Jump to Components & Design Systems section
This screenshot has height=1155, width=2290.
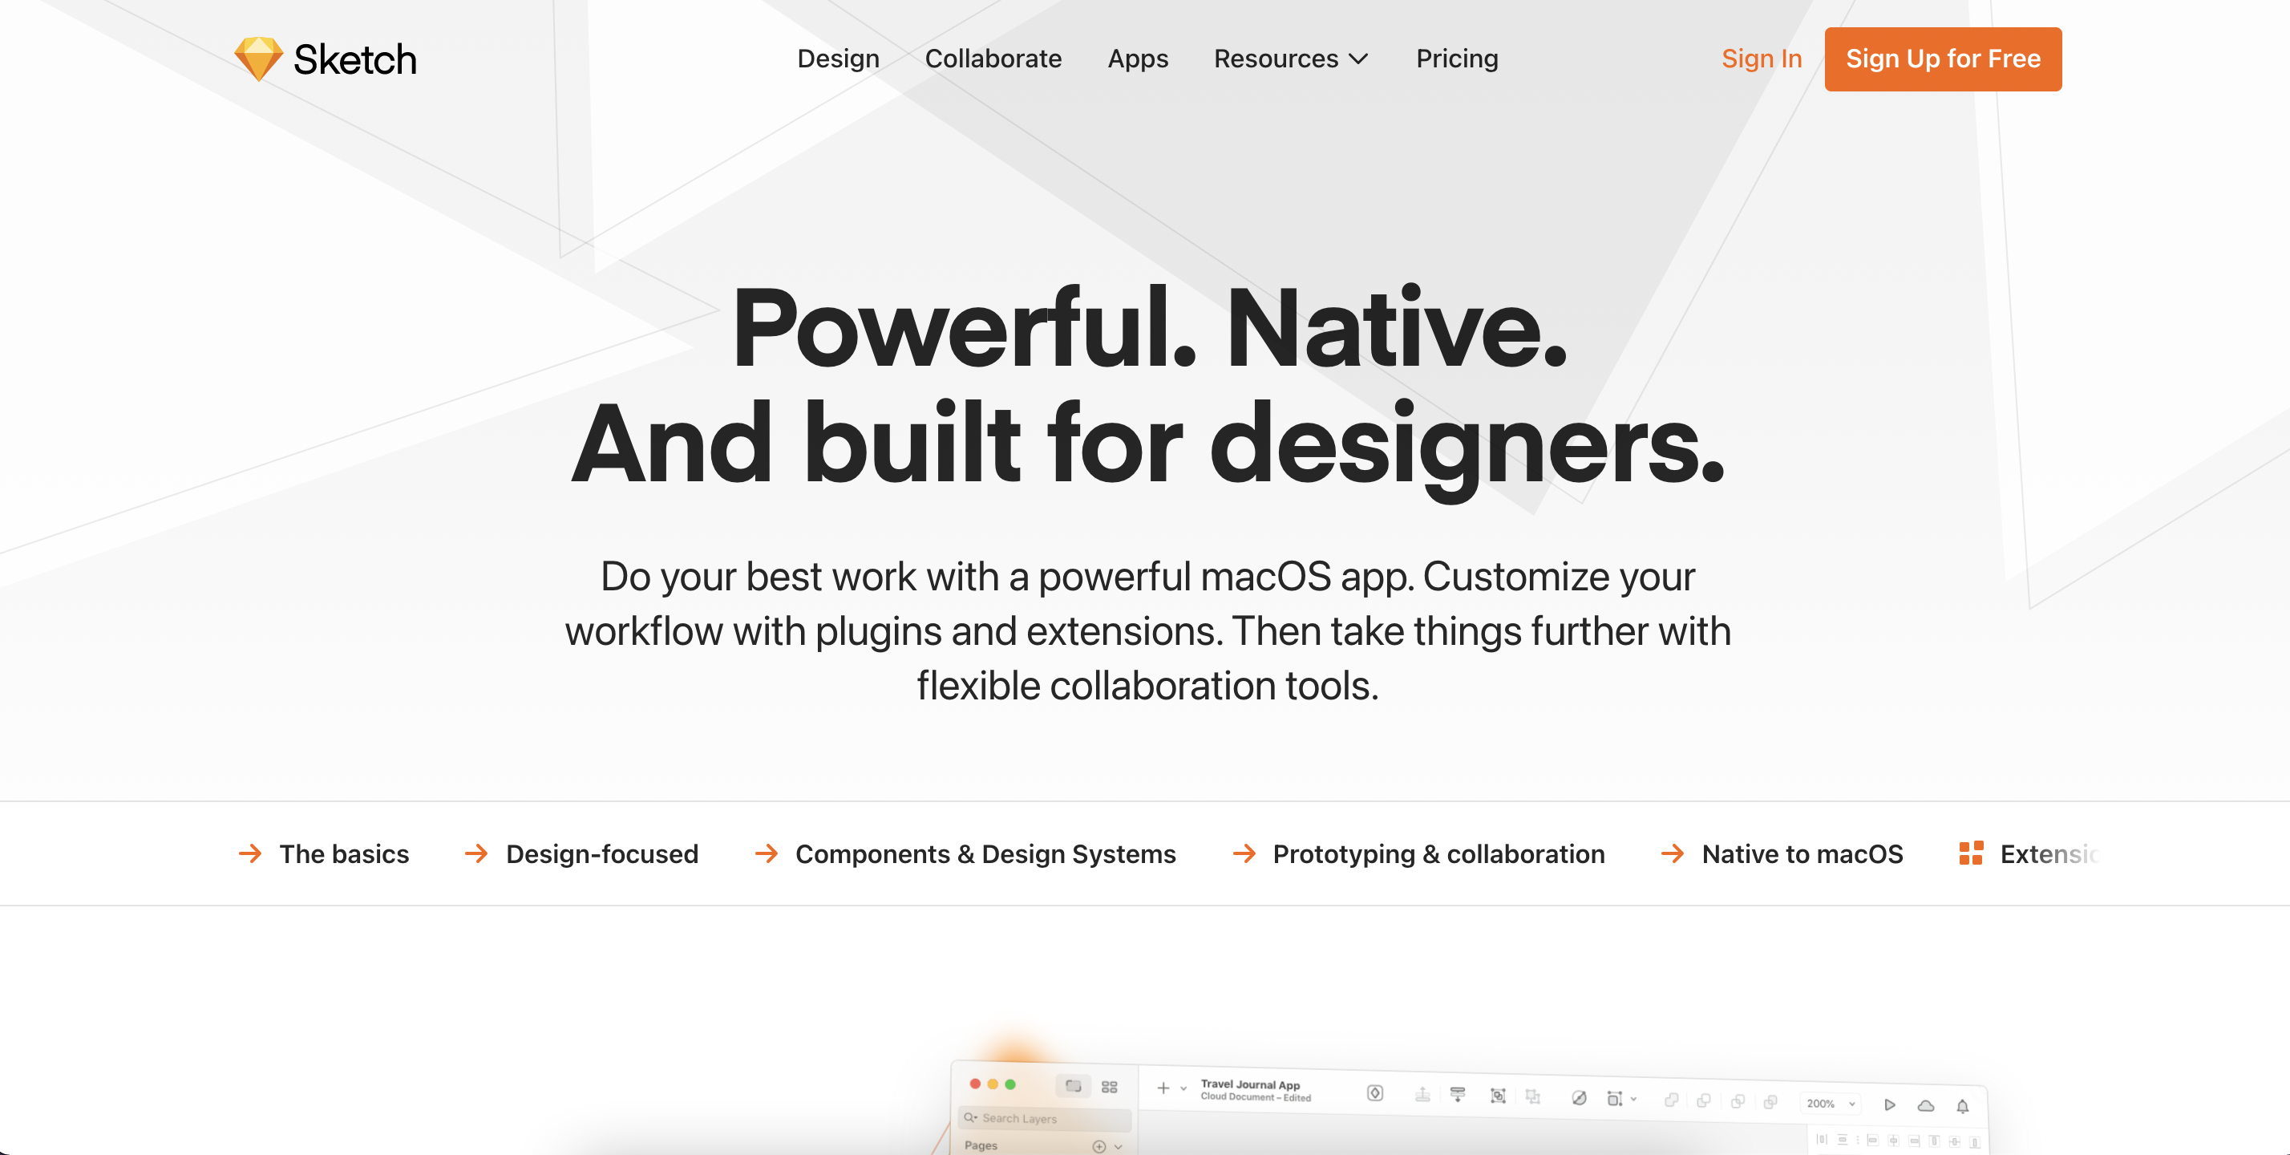[x=985, y=853]
